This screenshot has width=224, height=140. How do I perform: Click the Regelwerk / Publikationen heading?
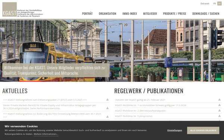pos(149,91)
